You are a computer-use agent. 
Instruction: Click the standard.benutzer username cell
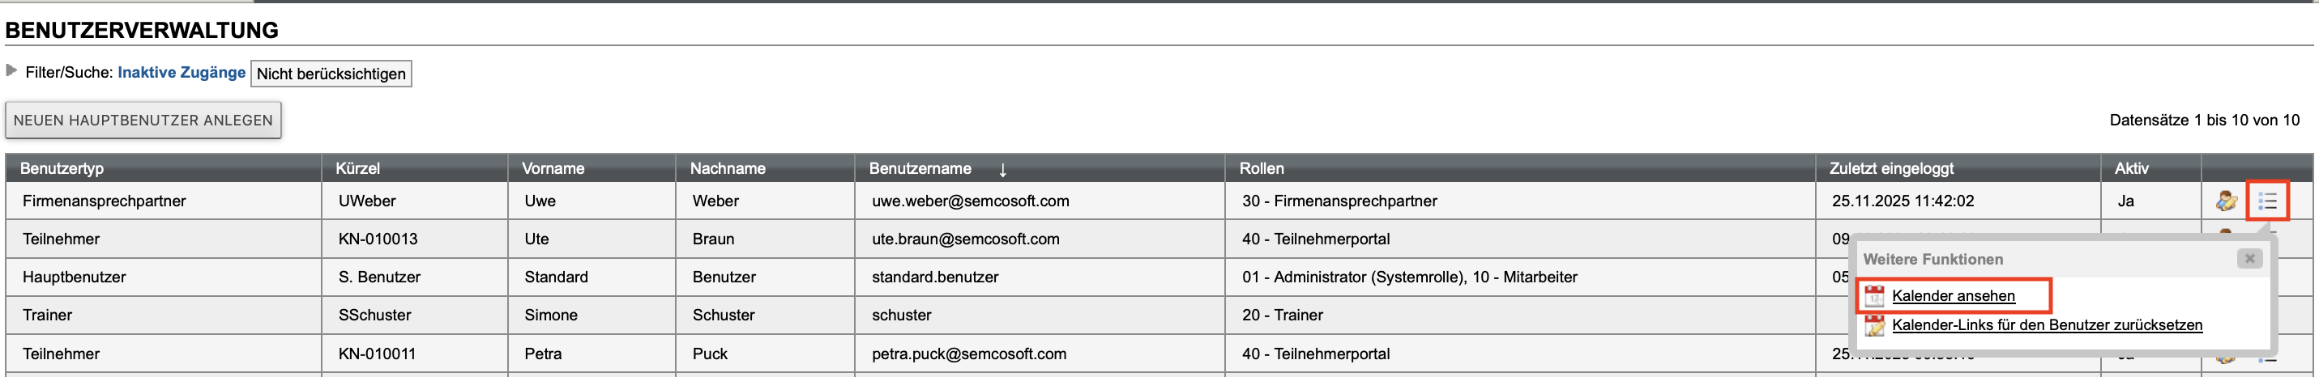click(934, 277)
